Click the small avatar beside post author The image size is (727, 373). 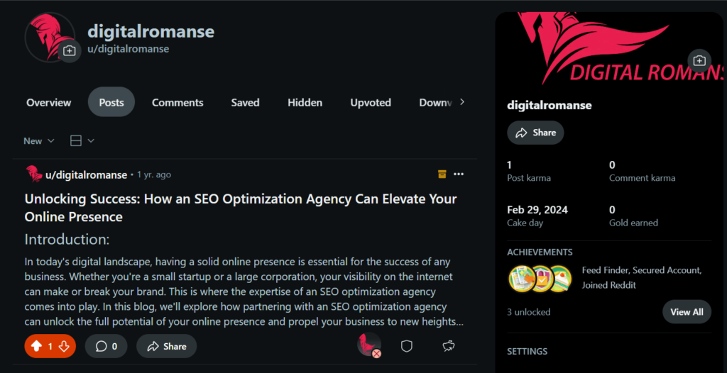point(34,174)
